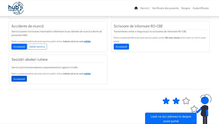
Task: Open the Despre page
Action: click(186, 8)
